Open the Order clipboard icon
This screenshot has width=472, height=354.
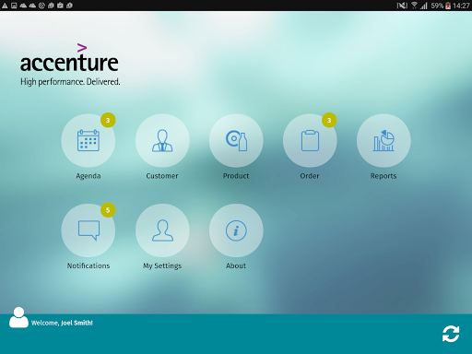[310, 141]
